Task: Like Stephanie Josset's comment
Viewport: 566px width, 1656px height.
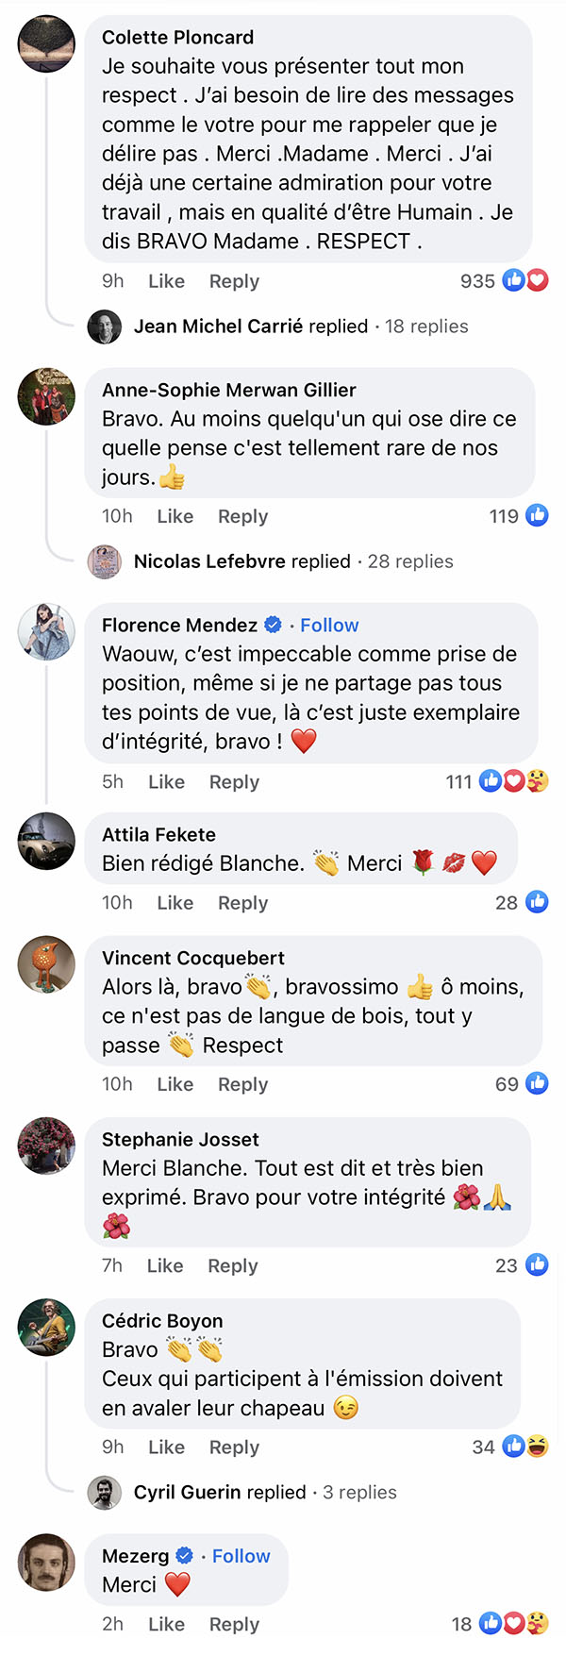Action: point(165,1265)
